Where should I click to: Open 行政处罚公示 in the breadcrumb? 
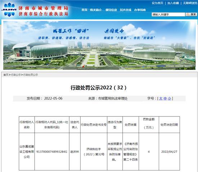tap(31, 75)
